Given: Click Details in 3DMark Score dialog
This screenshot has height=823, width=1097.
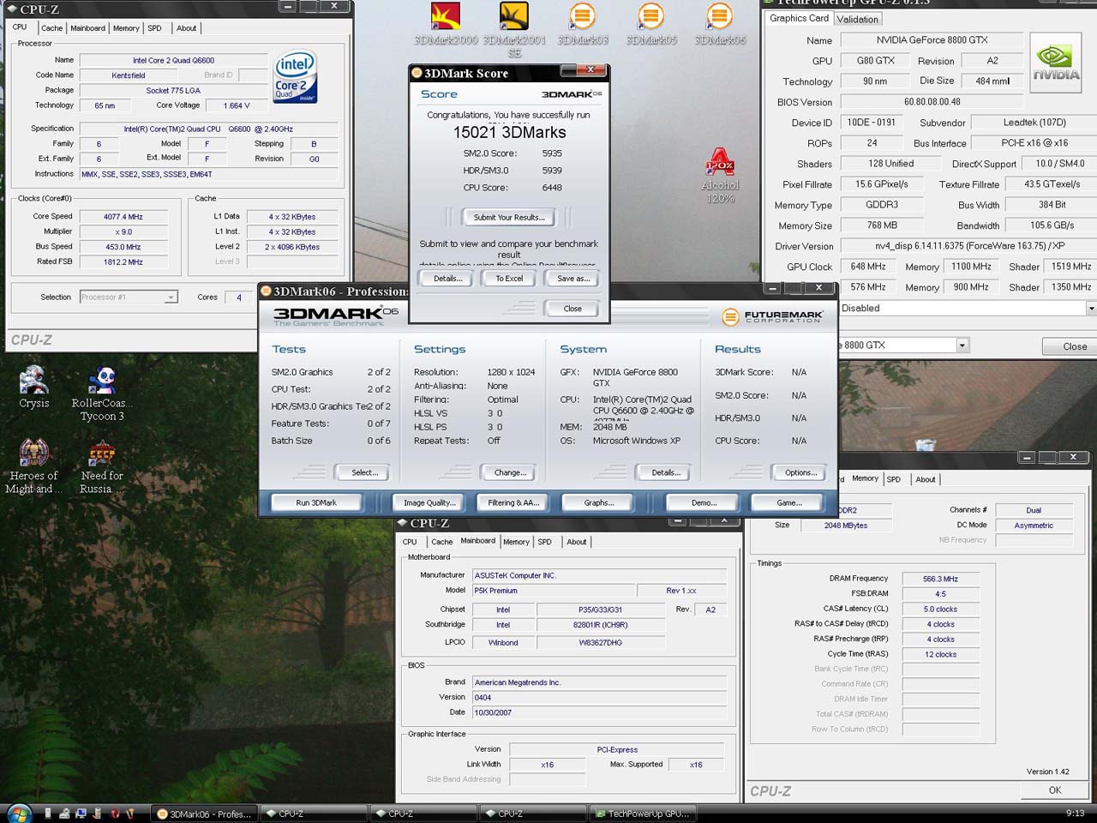Looking at the screenshot, I should [448, 279].
